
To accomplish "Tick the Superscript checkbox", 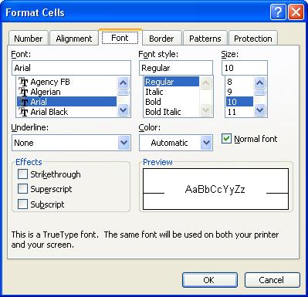I will (x=22, y=189).
